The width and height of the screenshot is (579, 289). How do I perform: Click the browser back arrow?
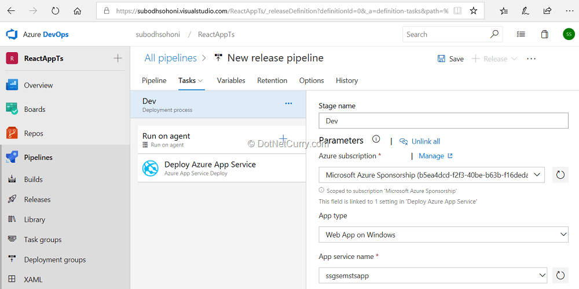11,11
